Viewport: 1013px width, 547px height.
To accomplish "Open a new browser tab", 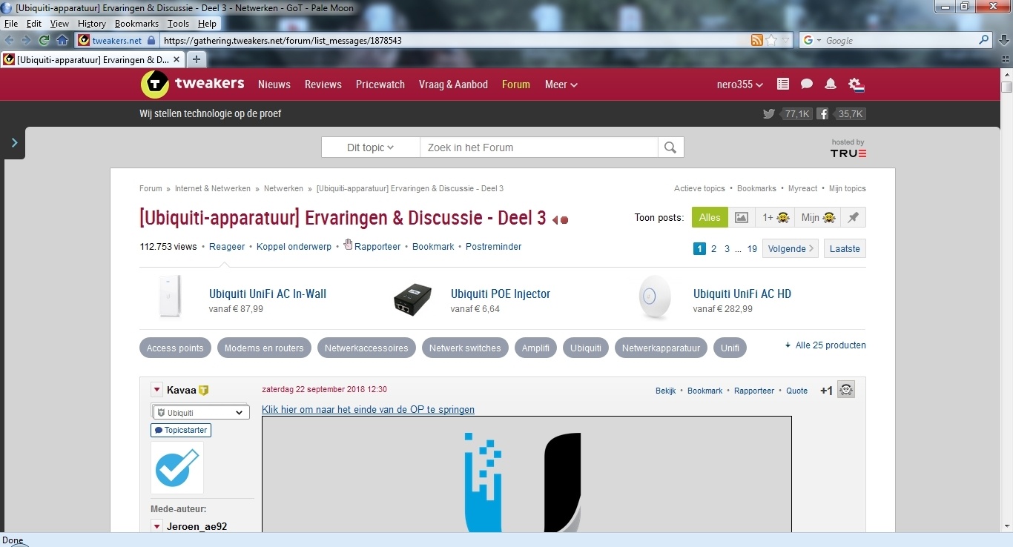I will click(x=197, y=59).
